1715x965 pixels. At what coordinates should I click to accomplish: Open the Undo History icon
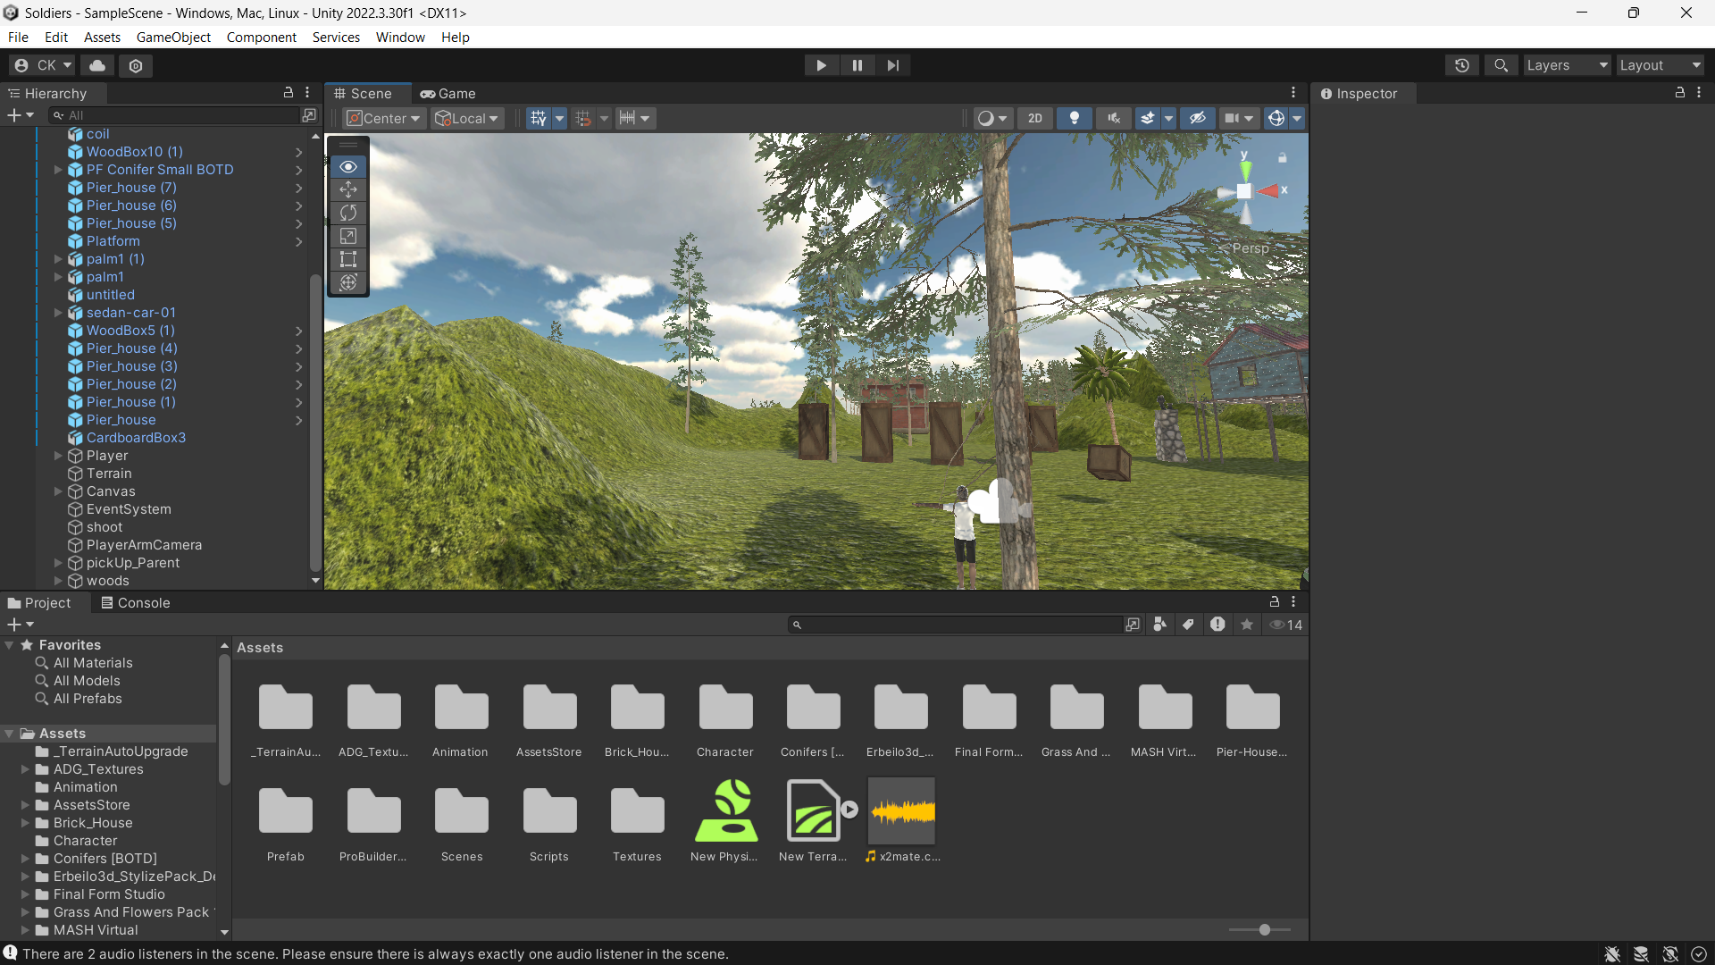pyautogui.click(x=1462, y=65)
